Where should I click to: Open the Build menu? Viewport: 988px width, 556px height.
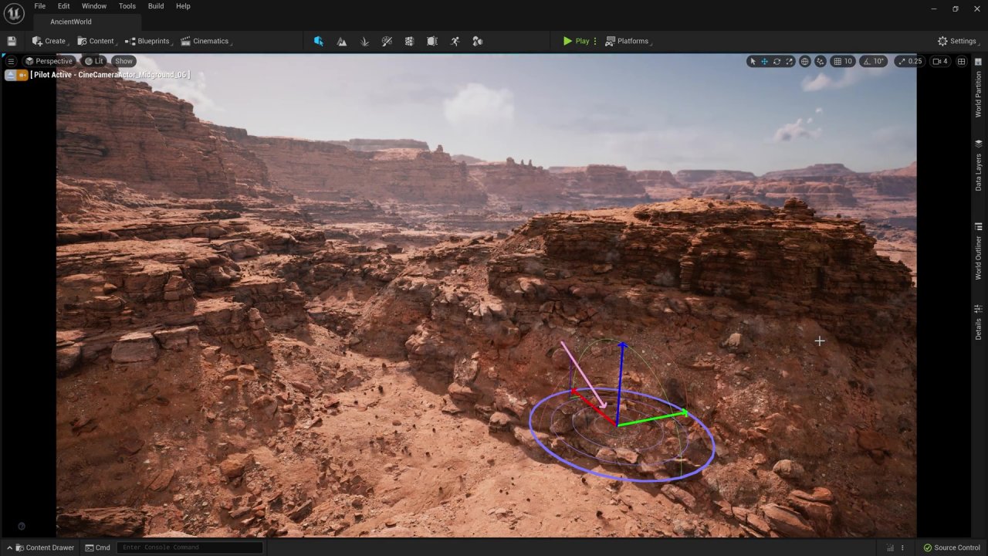[x=155, y=6]
